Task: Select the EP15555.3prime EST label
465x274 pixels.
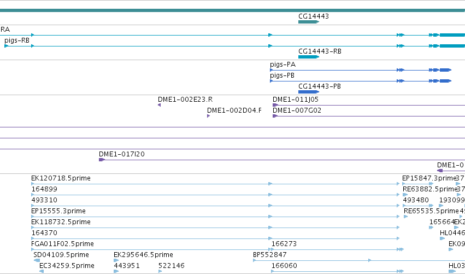Action: pos(58,211)
